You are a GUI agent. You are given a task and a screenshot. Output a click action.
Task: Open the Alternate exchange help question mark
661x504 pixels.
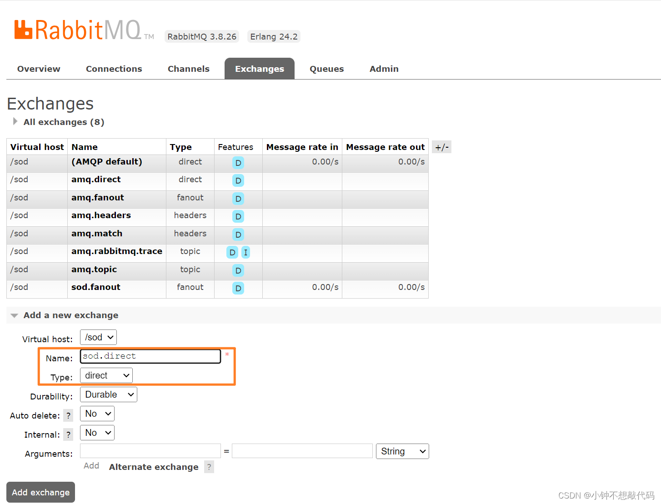point(209,467)
